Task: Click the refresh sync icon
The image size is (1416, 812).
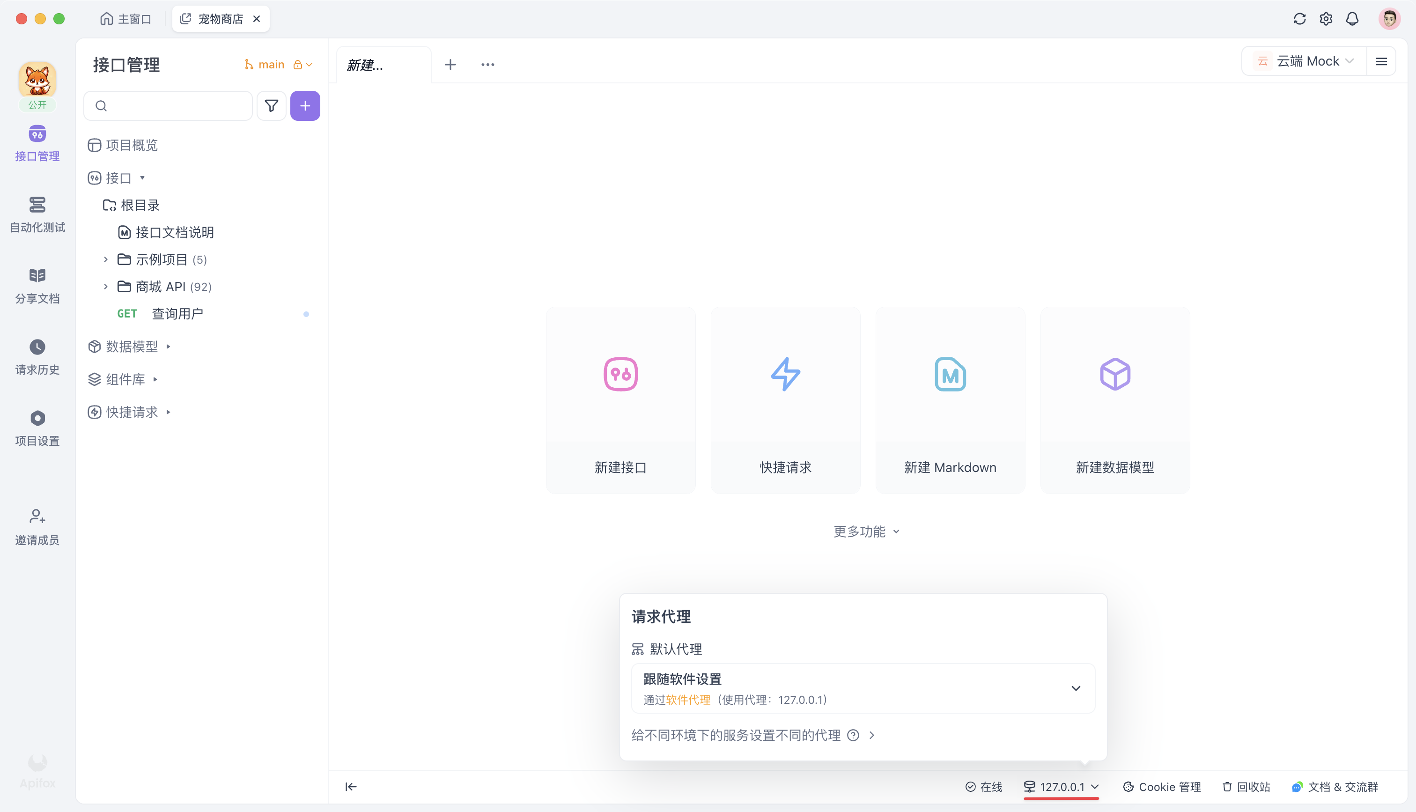Action: (1299, 19)
